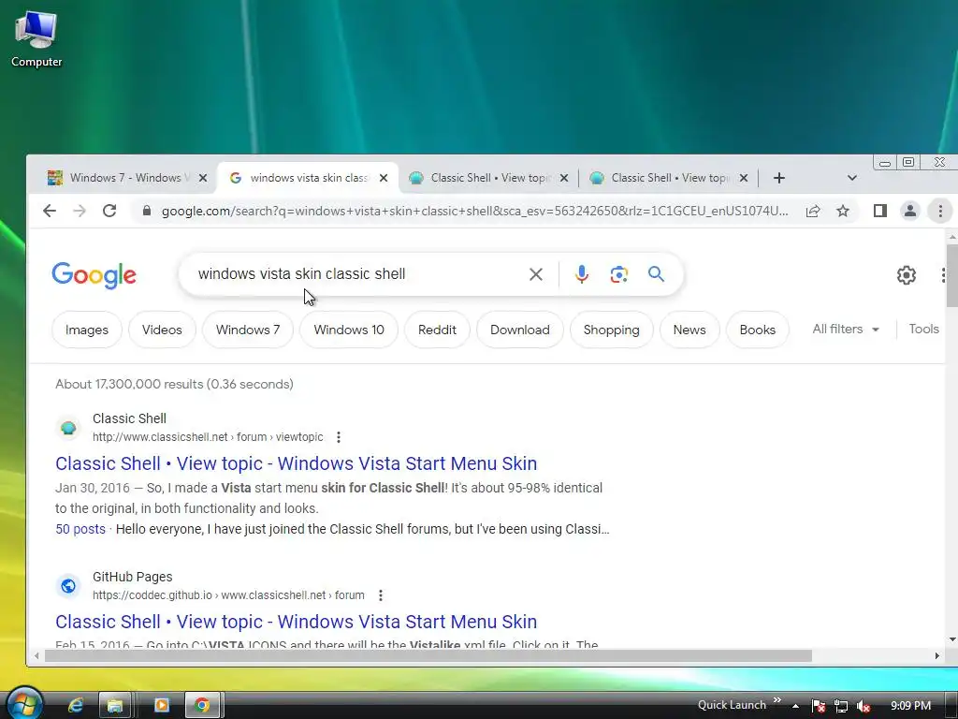Open options for classicshell.net result
The image size is (958, 719).
click(339, 437)
